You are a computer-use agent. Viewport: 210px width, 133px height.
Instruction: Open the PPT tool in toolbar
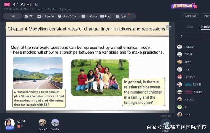(x=29, y=16)
